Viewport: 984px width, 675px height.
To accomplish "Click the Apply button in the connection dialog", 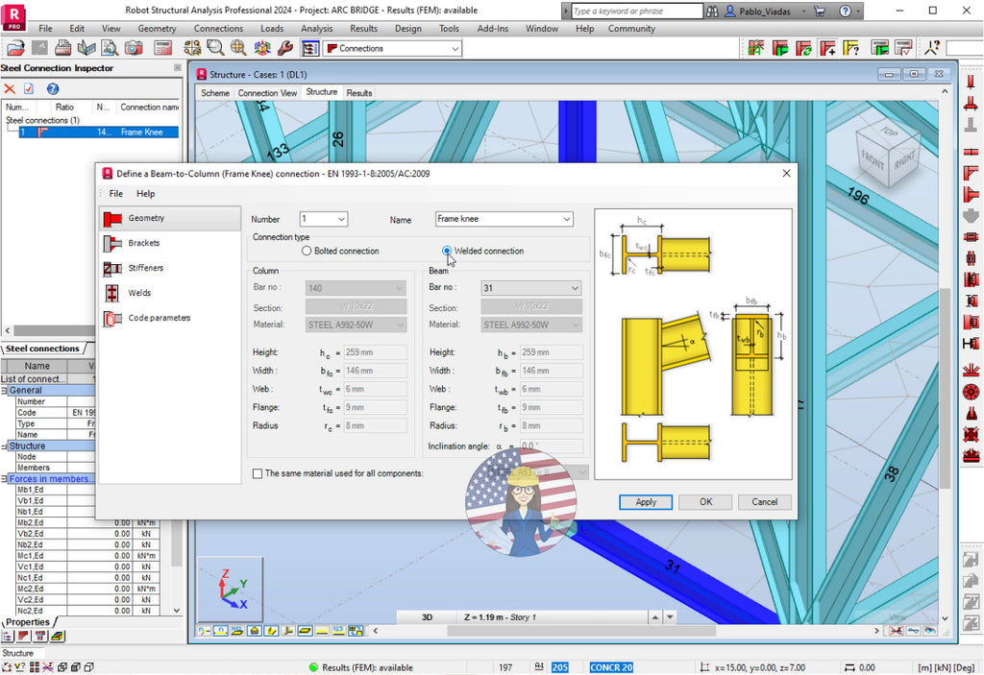I will [645, 501].
